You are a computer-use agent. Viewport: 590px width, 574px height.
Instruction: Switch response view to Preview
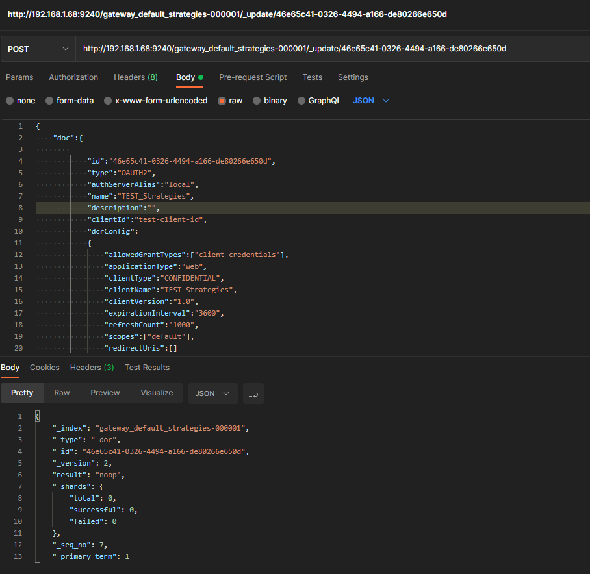pos(105,393)
